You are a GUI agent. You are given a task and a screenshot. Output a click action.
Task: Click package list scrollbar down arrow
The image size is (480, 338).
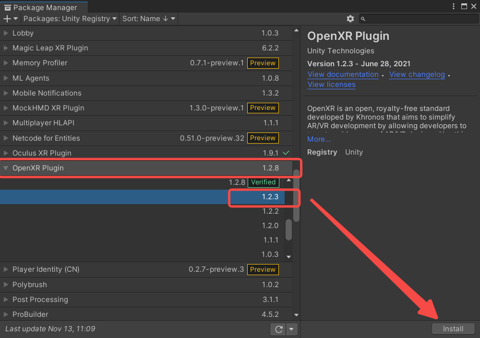tap(296, 315)
